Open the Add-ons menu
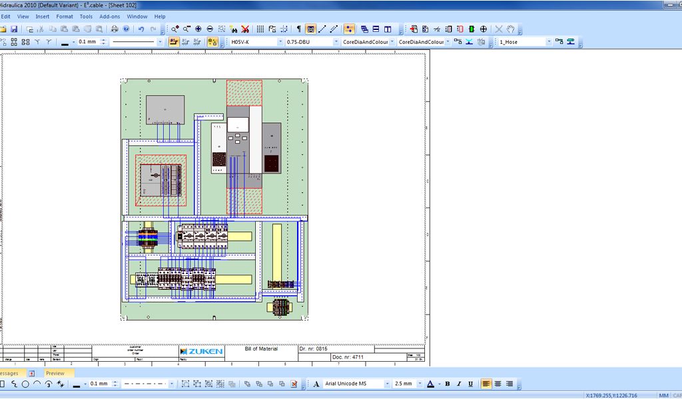Viewport: 682px width, 399px height. (110, 16)
